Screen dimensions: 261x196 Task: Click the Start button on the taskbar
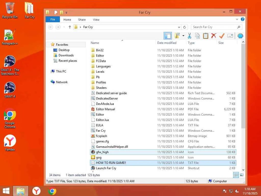tap(6, 191)
